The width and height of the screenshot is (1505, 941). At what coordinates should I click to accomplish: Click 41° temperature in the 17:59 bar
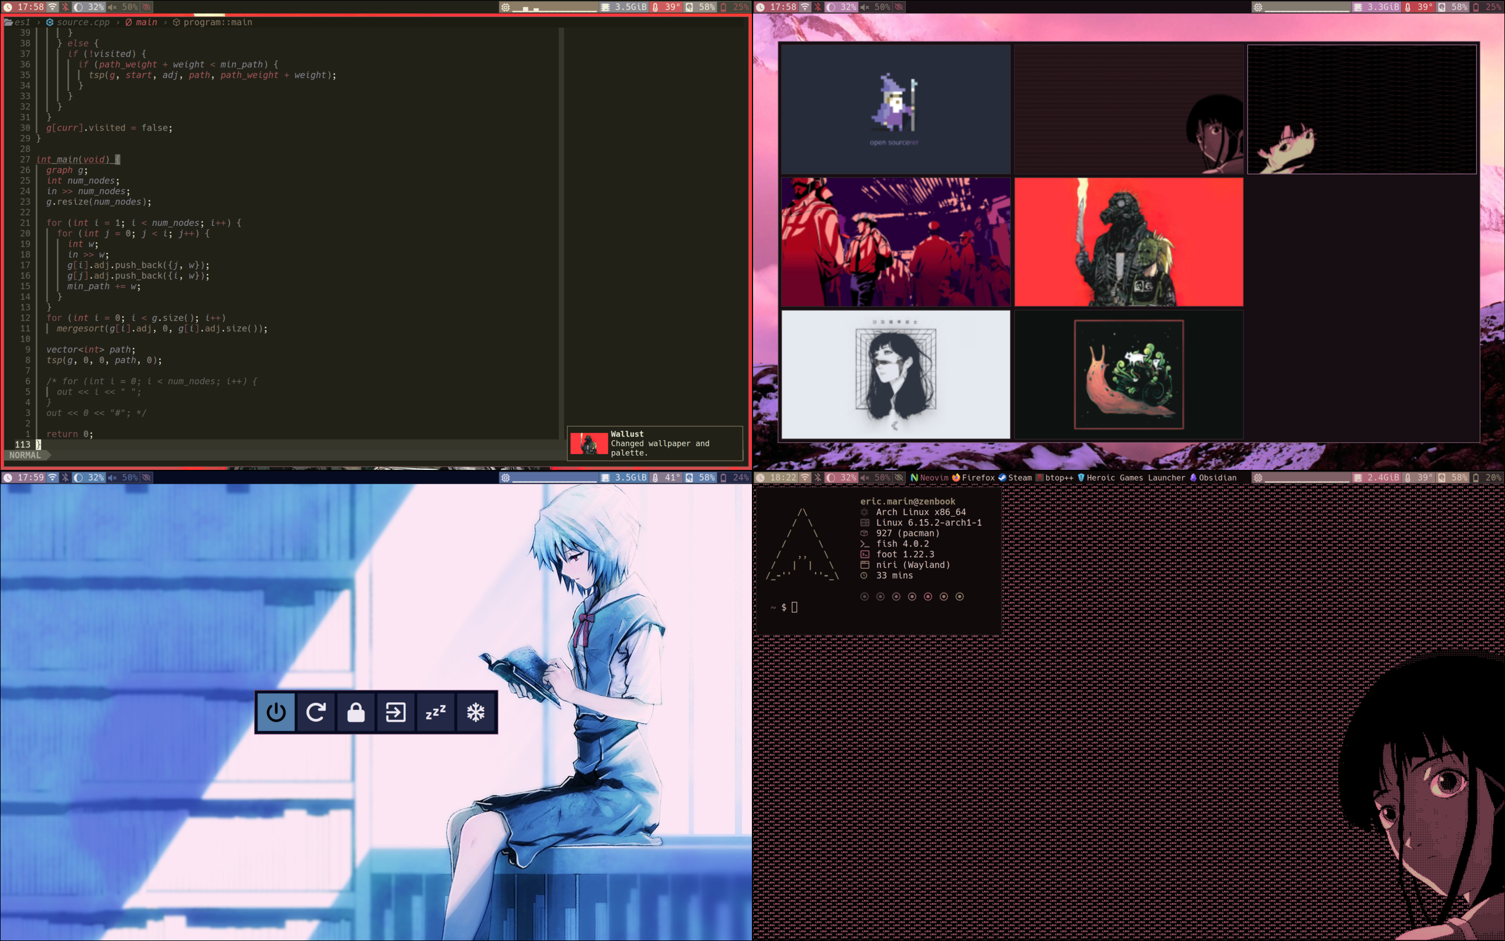(666, 478)
